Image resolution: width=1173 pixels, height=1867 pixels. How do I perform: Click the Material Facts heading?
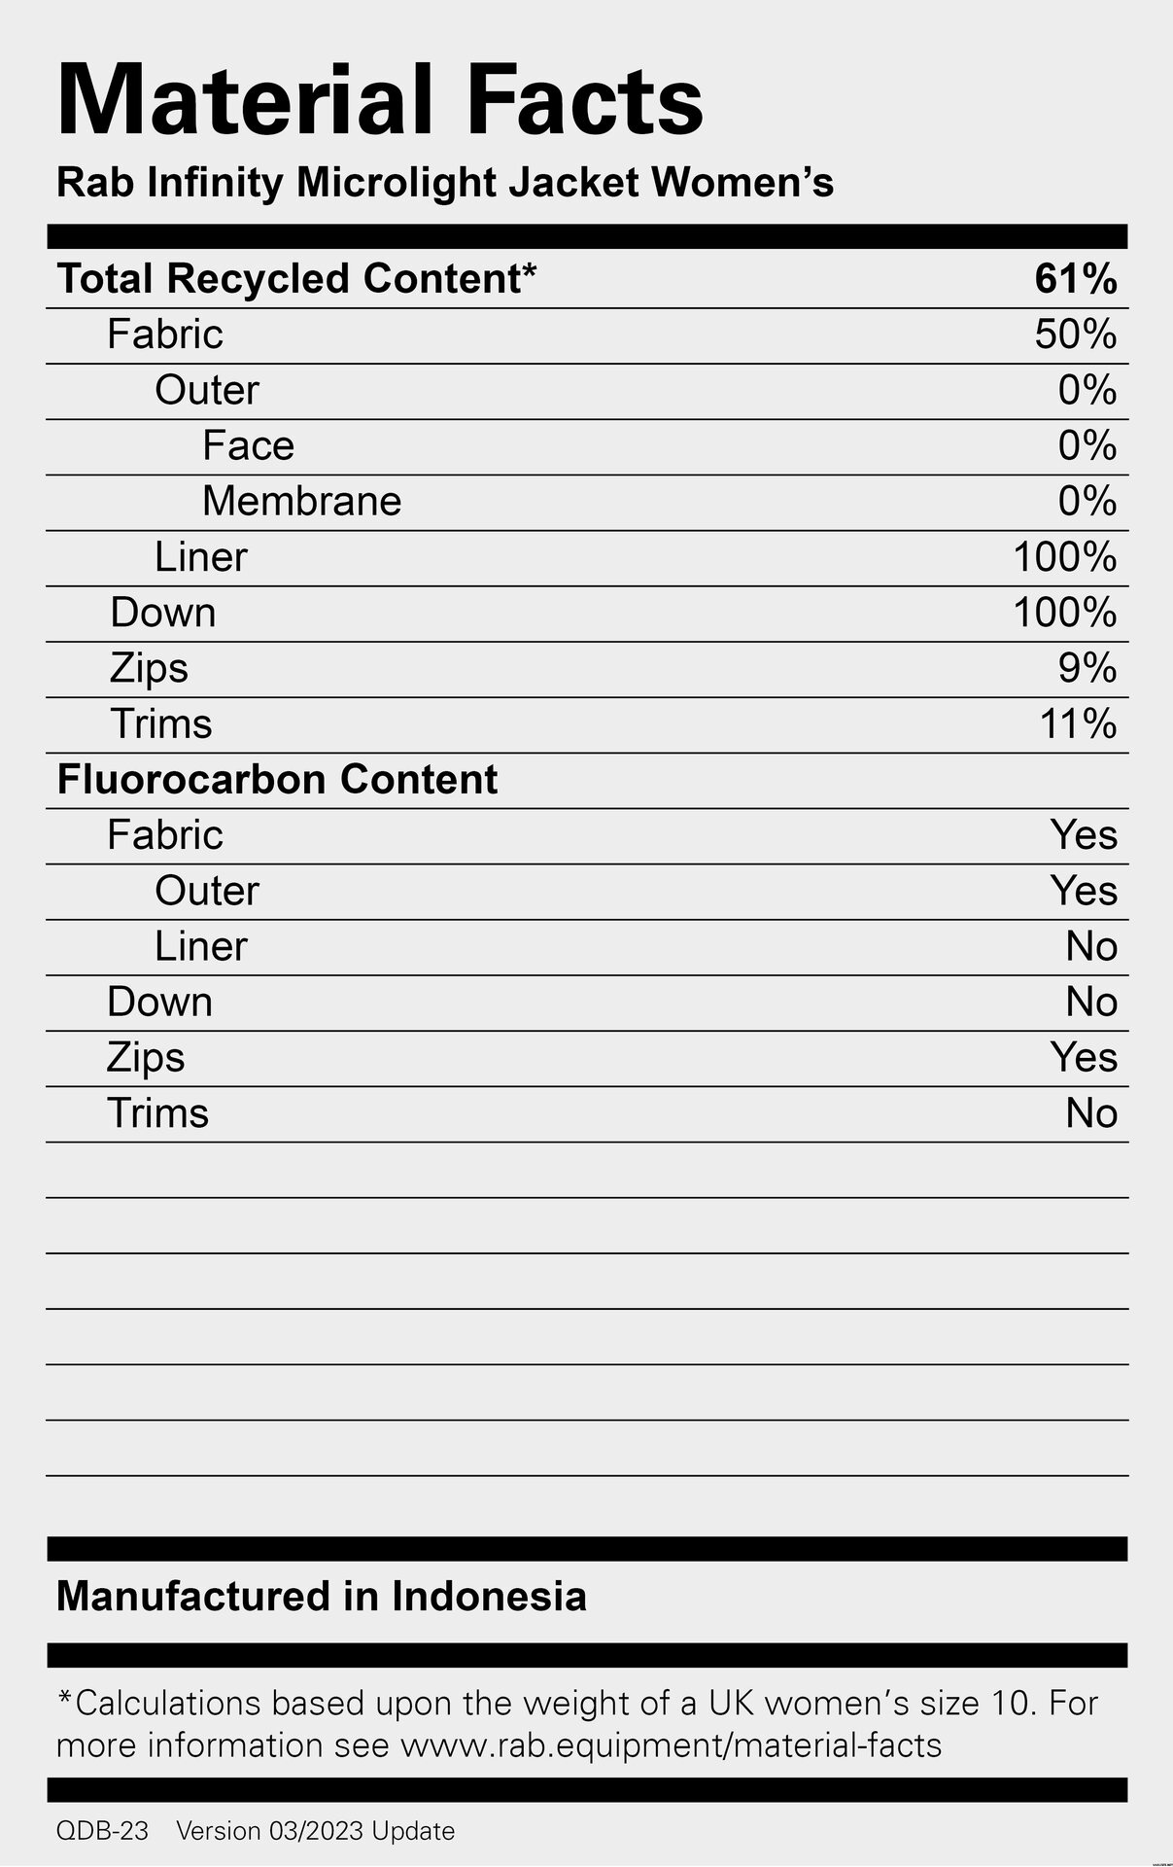pyautogui.click(x=380, y=100)
